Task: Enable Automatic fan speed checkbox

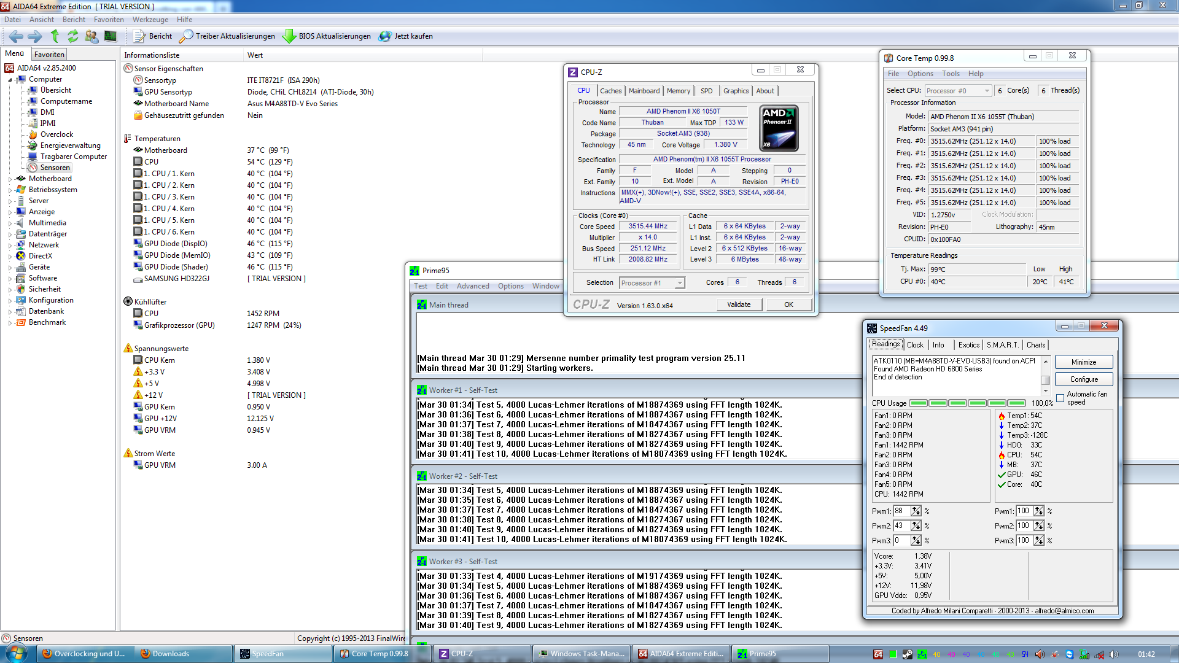Action: pyautogui.click(x=1060, y=398)
